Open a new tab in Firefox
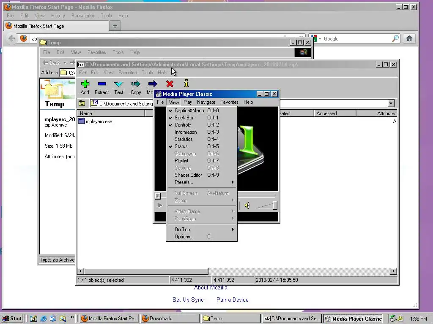 click(x=115, y=26)
